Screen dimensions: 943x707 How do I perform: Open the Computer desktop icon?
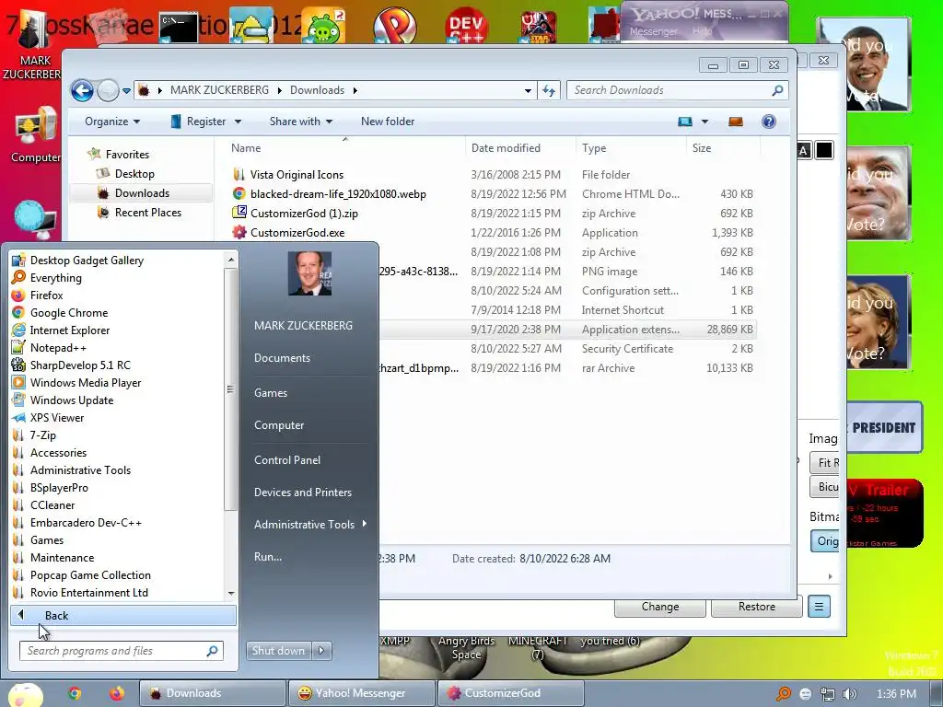36,135
